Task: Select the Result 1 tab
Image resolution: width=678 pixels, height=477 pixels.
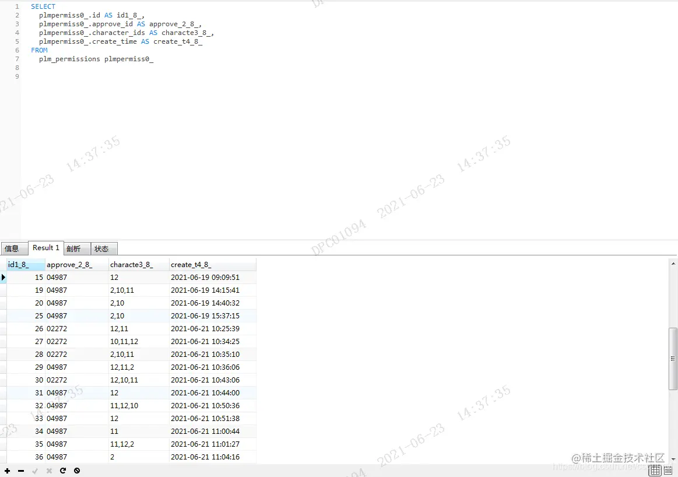Action: click(46, 248)
